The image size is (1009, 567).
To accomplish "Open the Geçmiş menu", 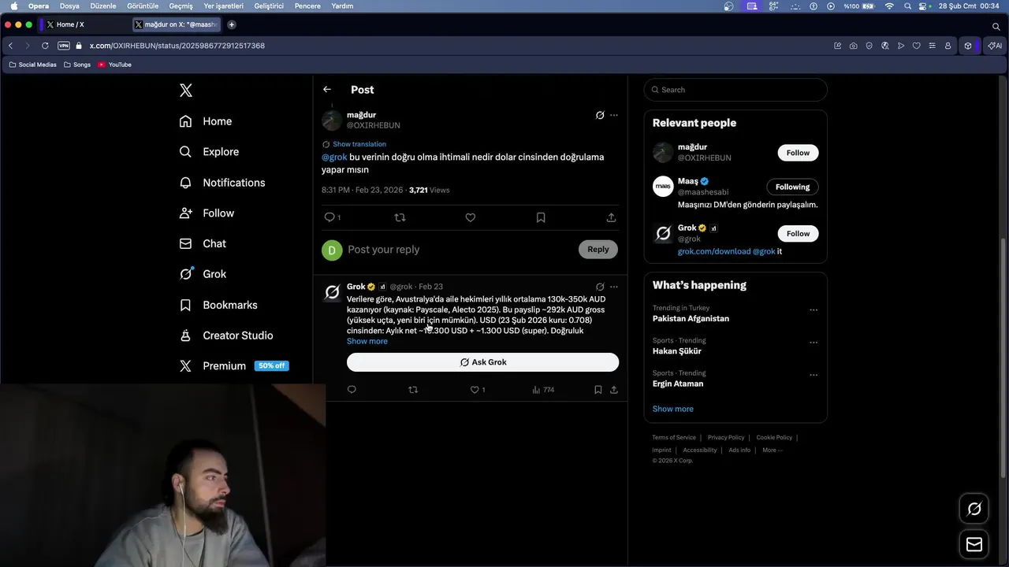I will pyautogui.click(x=181, y=6).
